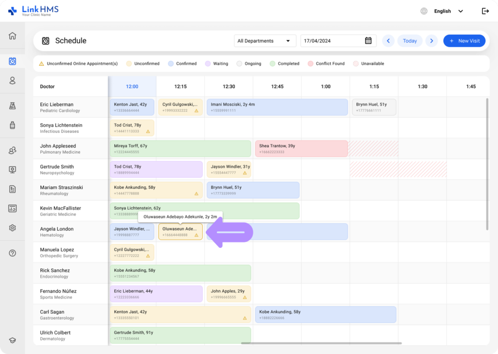498x354 pixels.
Task: Click the Today button
Action: pyautogui.click(x=409, y=41)
